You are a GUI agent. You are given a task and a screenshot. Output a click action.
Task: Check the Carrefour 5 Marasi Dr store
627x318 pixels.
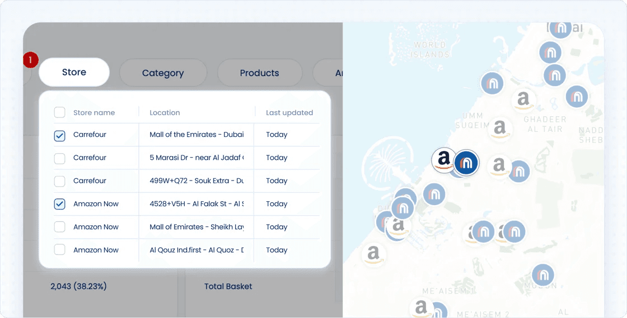pos(59,158)
